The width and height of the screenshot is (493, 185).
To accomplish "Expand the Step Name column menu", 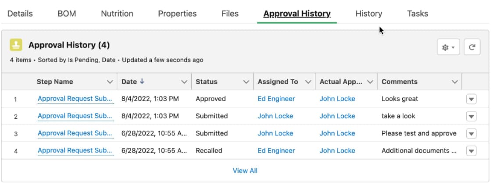I will pyautogui.click(x=110, y=82).
